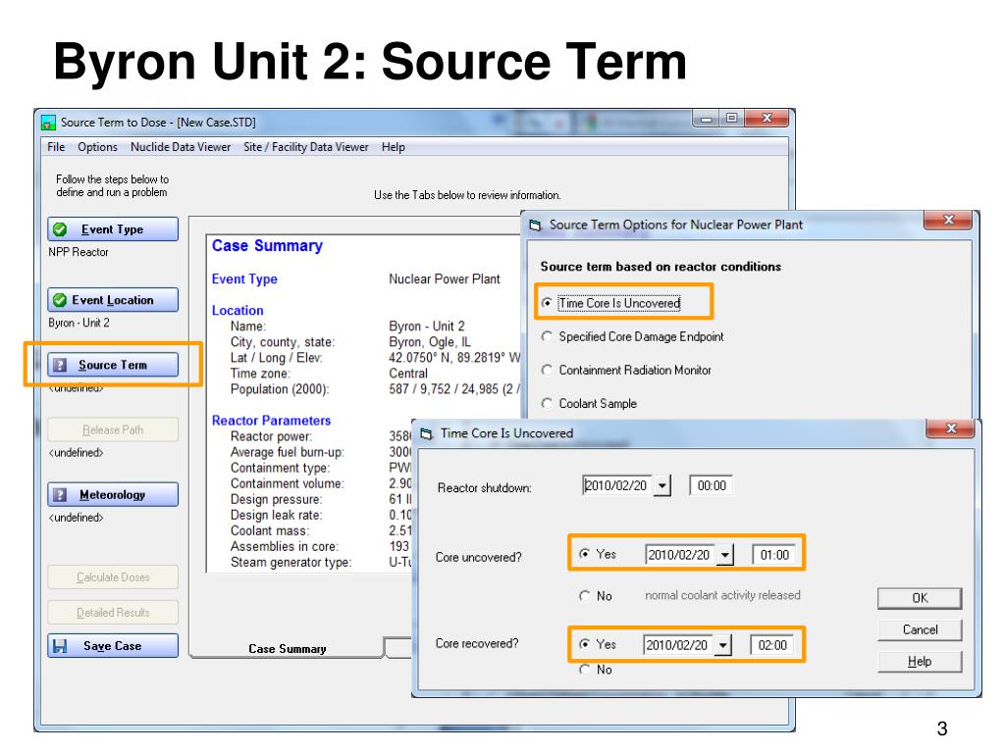Click Core uncovered time field 01:00
This screenshot has height=753, width=1005.
coord(774,555)
